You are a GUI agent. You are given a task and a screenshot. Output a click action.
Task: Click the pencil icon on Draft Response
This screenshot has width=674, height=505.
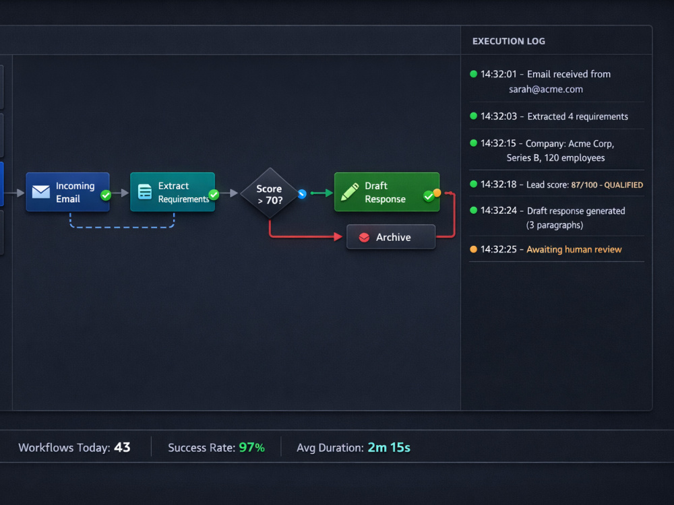pos(349,192)
